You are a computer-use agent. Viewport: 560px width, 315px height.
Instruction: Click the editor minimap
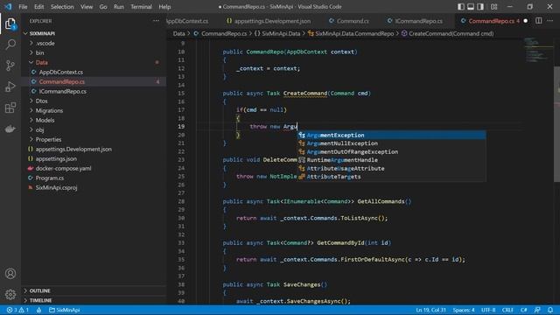click(x=538, y=50)
